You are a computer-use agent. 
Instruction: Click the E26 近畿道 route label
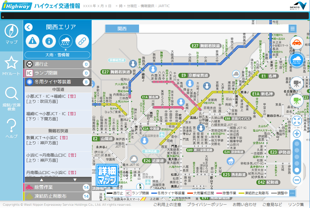tap(154, 161)
